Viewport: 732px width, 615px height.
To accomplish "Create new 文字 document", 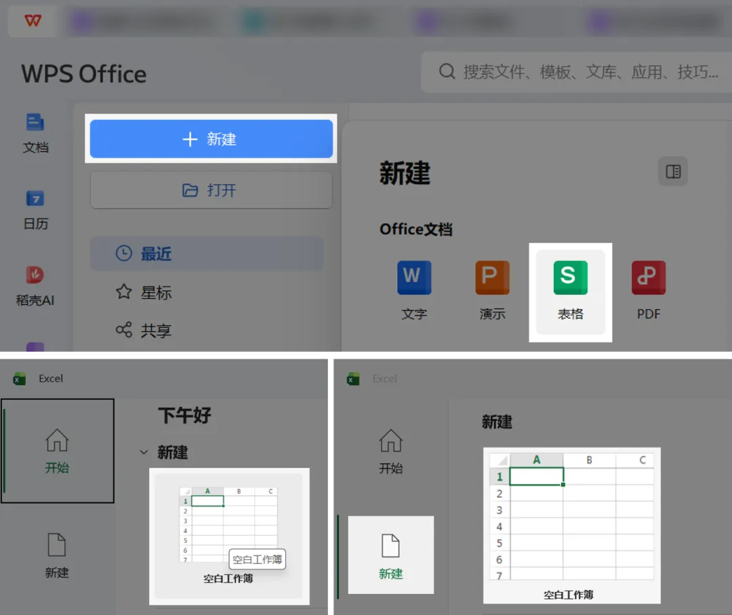I will (x=414, y=290).
